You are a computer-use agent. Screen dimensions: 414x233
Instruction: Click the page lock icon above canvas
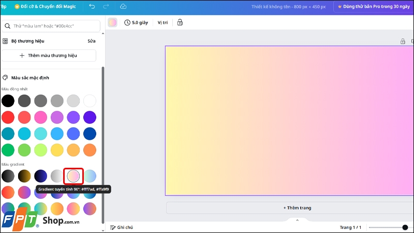point(403,41)
